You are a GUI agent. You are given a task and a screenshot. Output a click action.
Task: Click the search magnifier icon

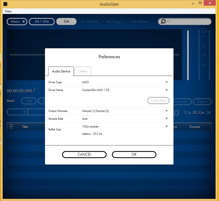coord(163,21)
